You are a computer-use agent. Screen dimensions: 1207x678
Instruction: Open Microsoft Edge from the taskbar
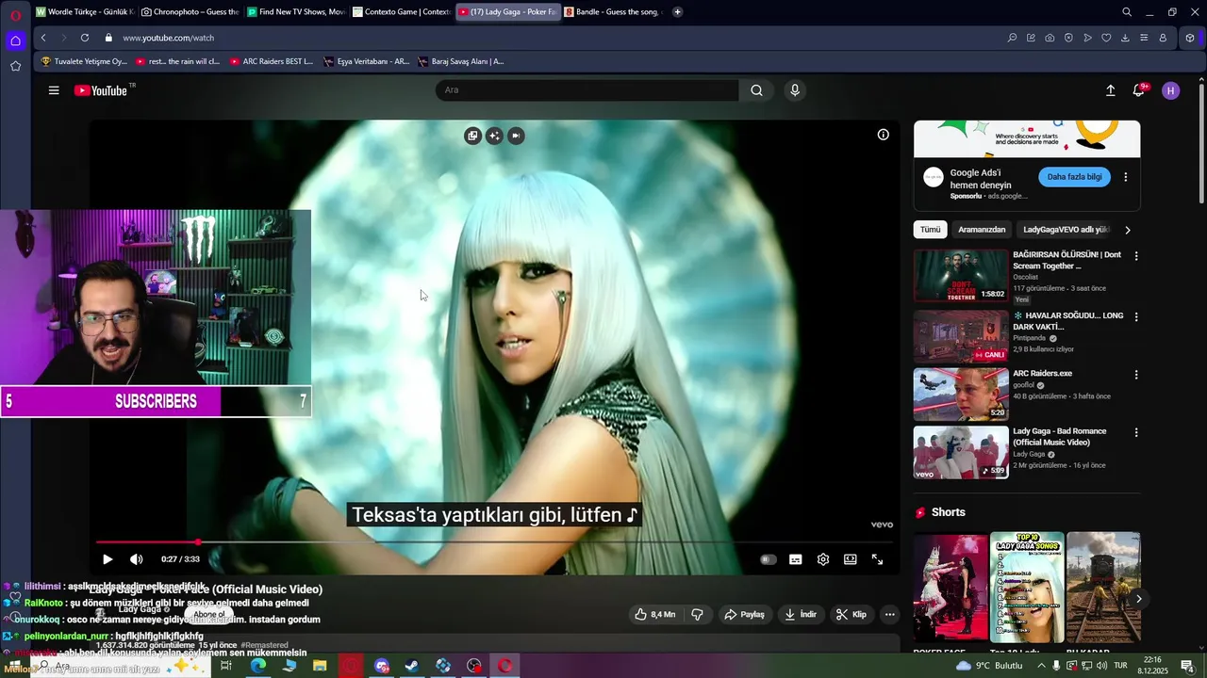(x=257, y=666)
